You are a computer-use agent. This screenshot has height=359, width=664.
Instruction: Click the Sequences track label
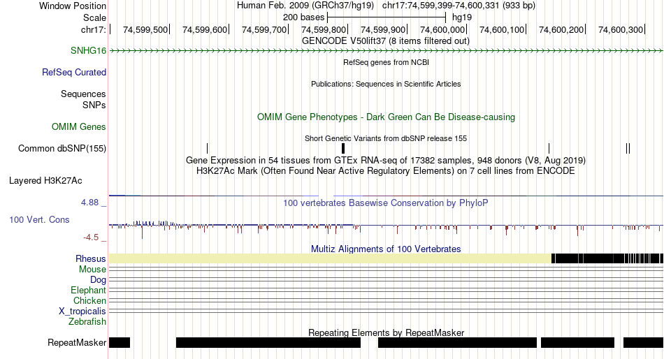[83, 94]
